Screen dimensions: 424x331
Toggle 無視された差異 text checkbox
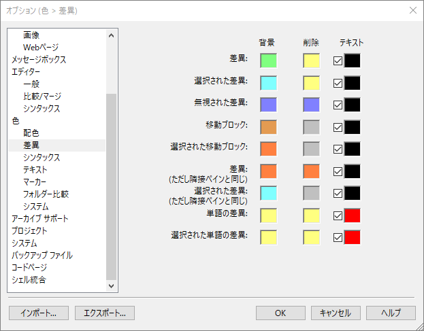[338, 105]
